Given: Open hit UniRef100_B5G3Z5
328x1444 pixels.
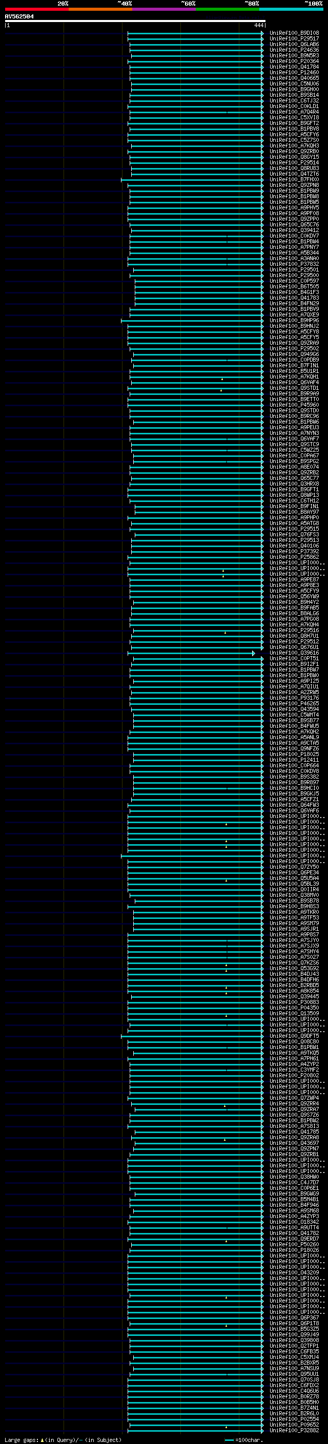Looking at the screenshot, I should pos(294,1329).
